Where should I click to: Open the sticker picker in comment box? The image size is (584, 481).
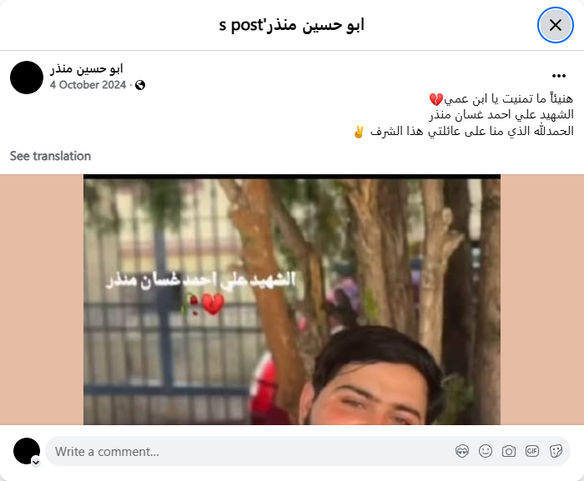pos(556,451)
